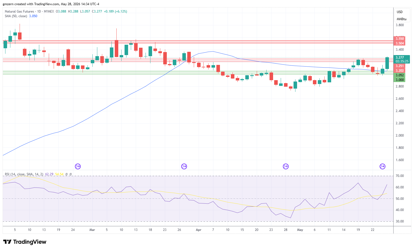
Task: Click the Natural Gas Futures symbol title
Action: (x=19, y=11)
